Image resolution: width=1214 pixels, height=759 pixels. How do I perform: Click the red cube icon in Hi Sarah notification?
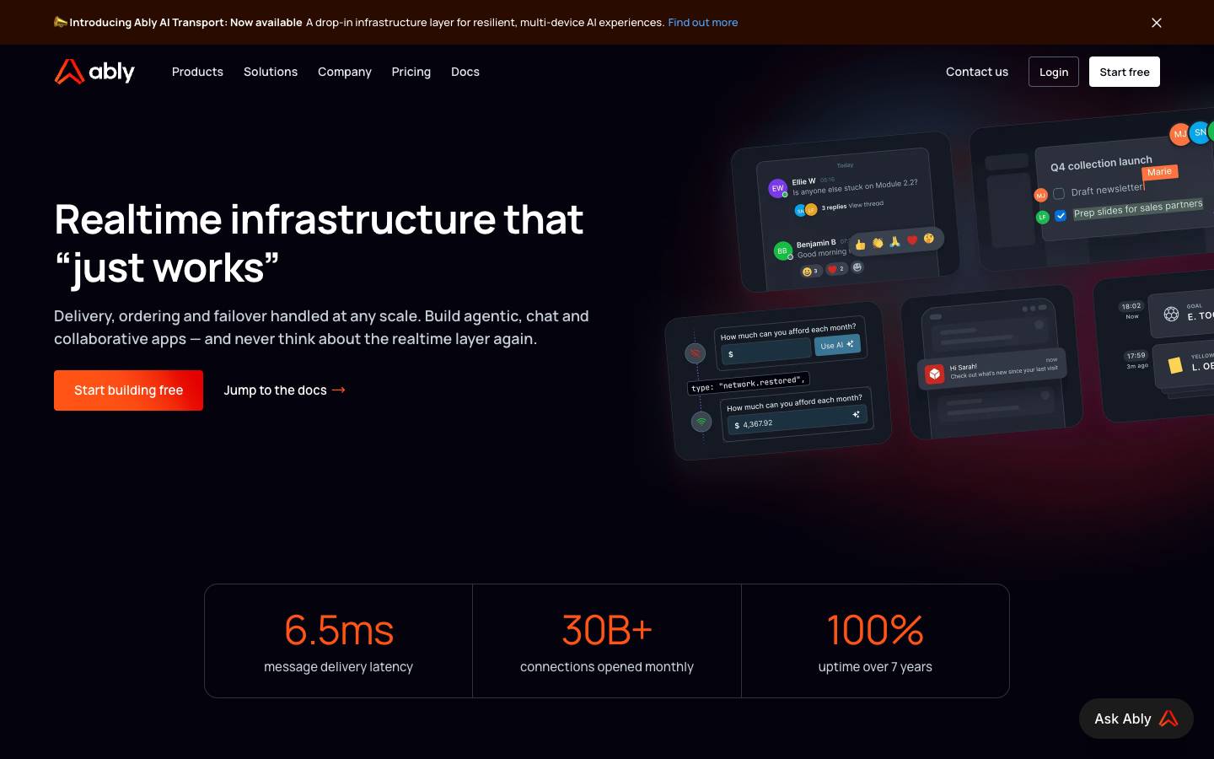click(x=934, y=374)
